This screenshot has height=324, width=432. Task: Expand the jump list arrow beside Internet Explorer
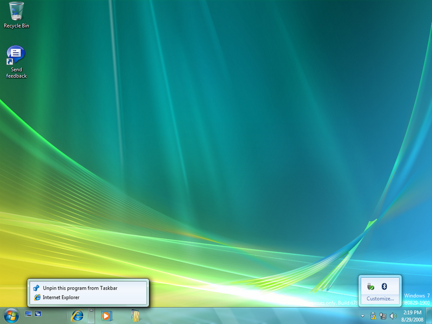(x=91, y=316)
